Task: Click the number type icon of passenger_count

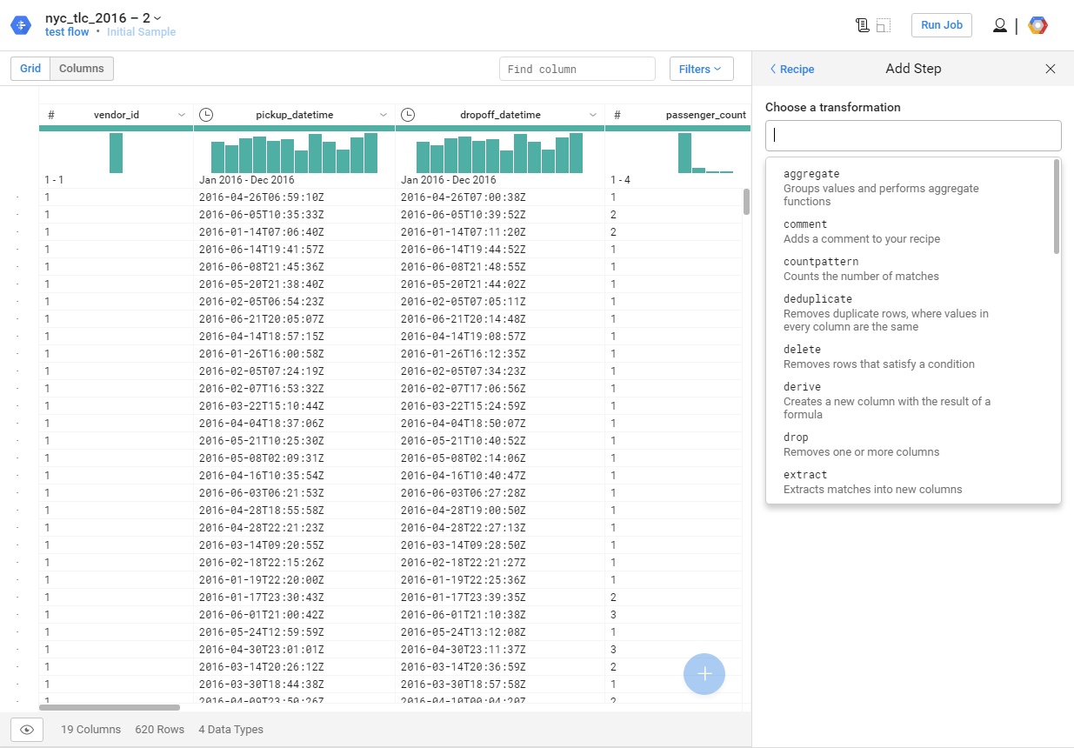Action: pos(617,115)
